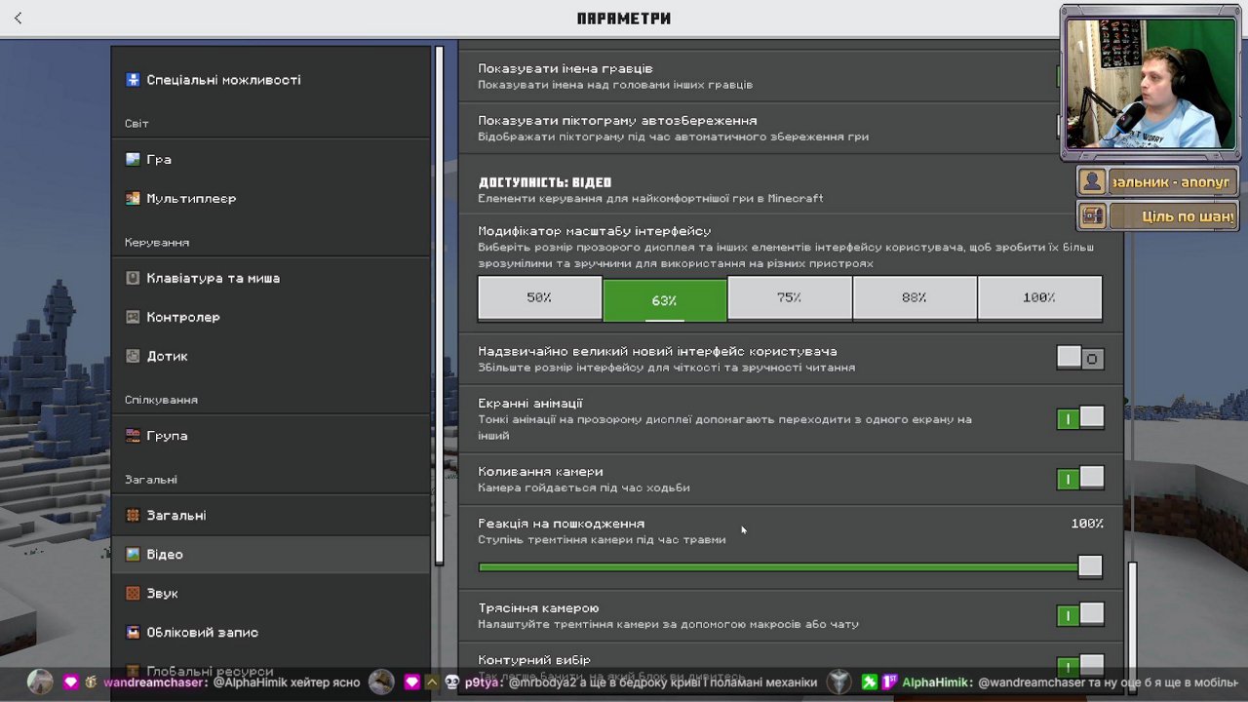
Task: Click the chest goal icon in overlay
Action: pos(1092,215)
